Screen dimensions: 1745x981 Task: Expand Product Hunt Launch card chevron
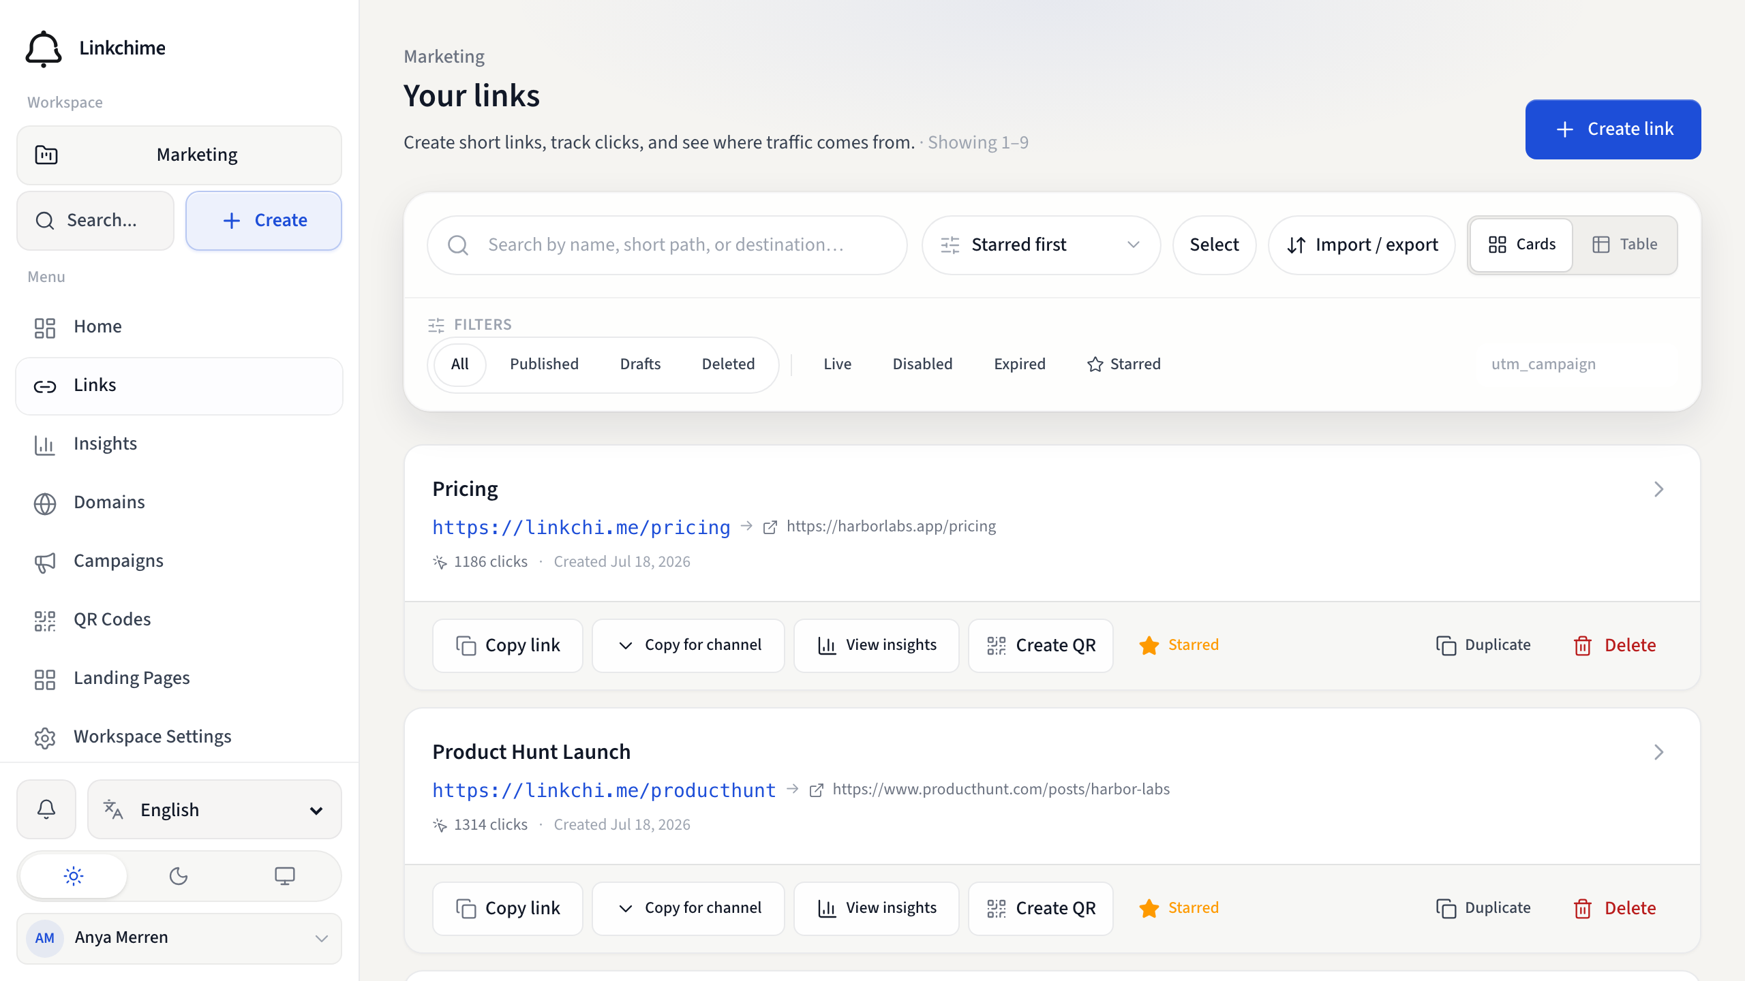1658,752
